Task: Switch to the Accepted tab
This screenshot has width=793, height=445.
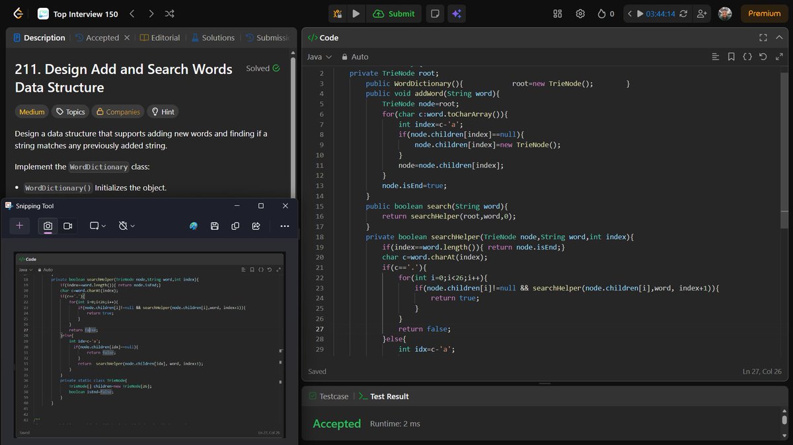Action: tap(96, 38)
